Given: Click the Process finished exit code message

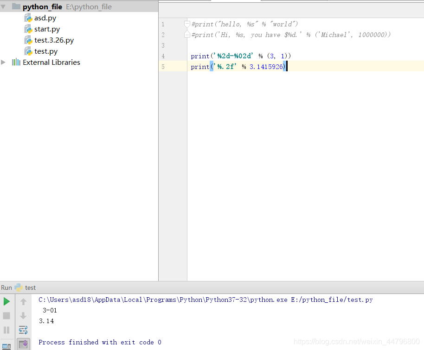Looking at the screenshot, I should 100,342.
